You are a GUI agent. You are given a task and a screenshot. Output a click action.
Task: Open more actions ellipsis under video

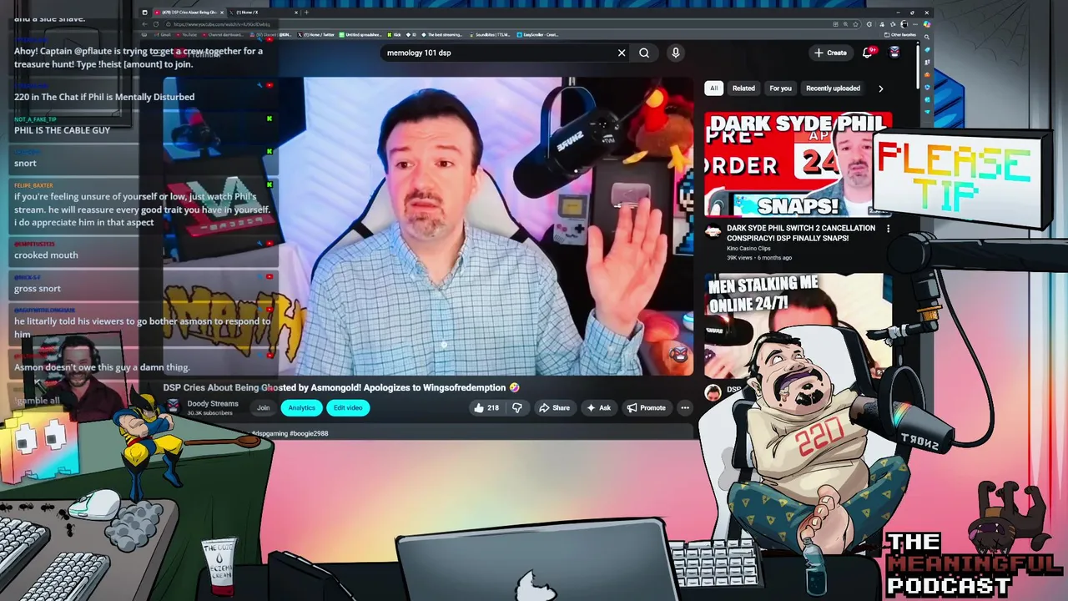point(685,407)
